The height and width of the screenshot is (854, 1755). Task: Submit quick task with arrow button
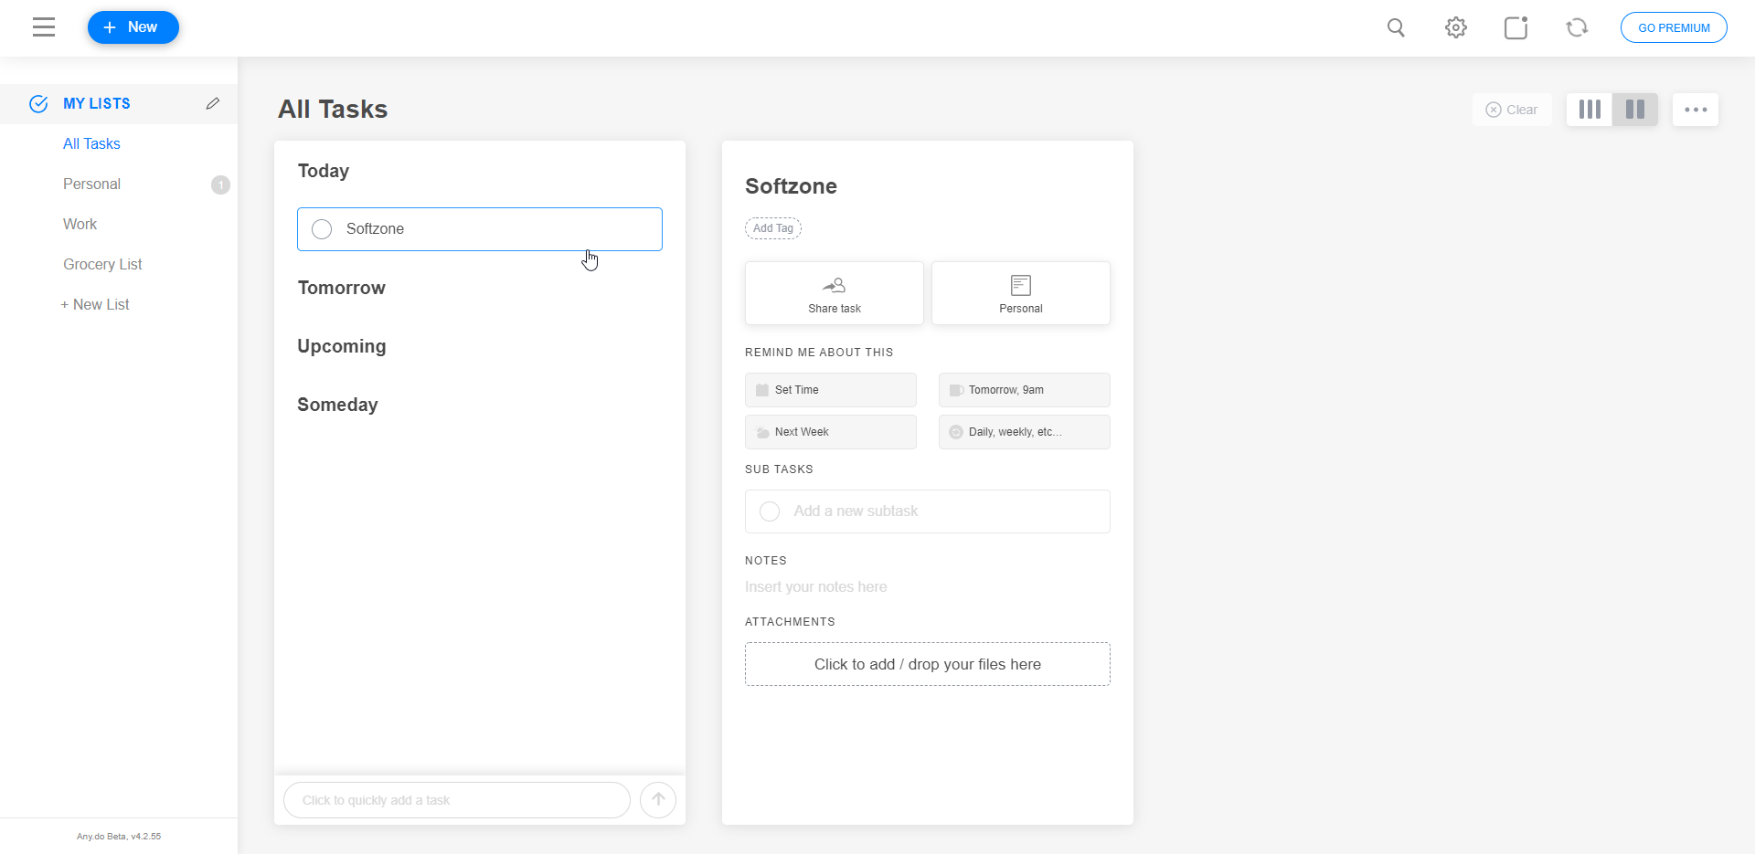(x=658, y=800)
